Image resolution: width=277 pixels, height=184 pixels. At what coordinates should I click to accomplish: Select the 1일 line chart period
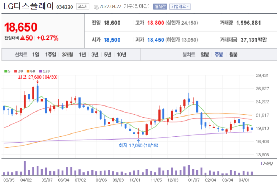pyautogui.click(x=36, y=55)
